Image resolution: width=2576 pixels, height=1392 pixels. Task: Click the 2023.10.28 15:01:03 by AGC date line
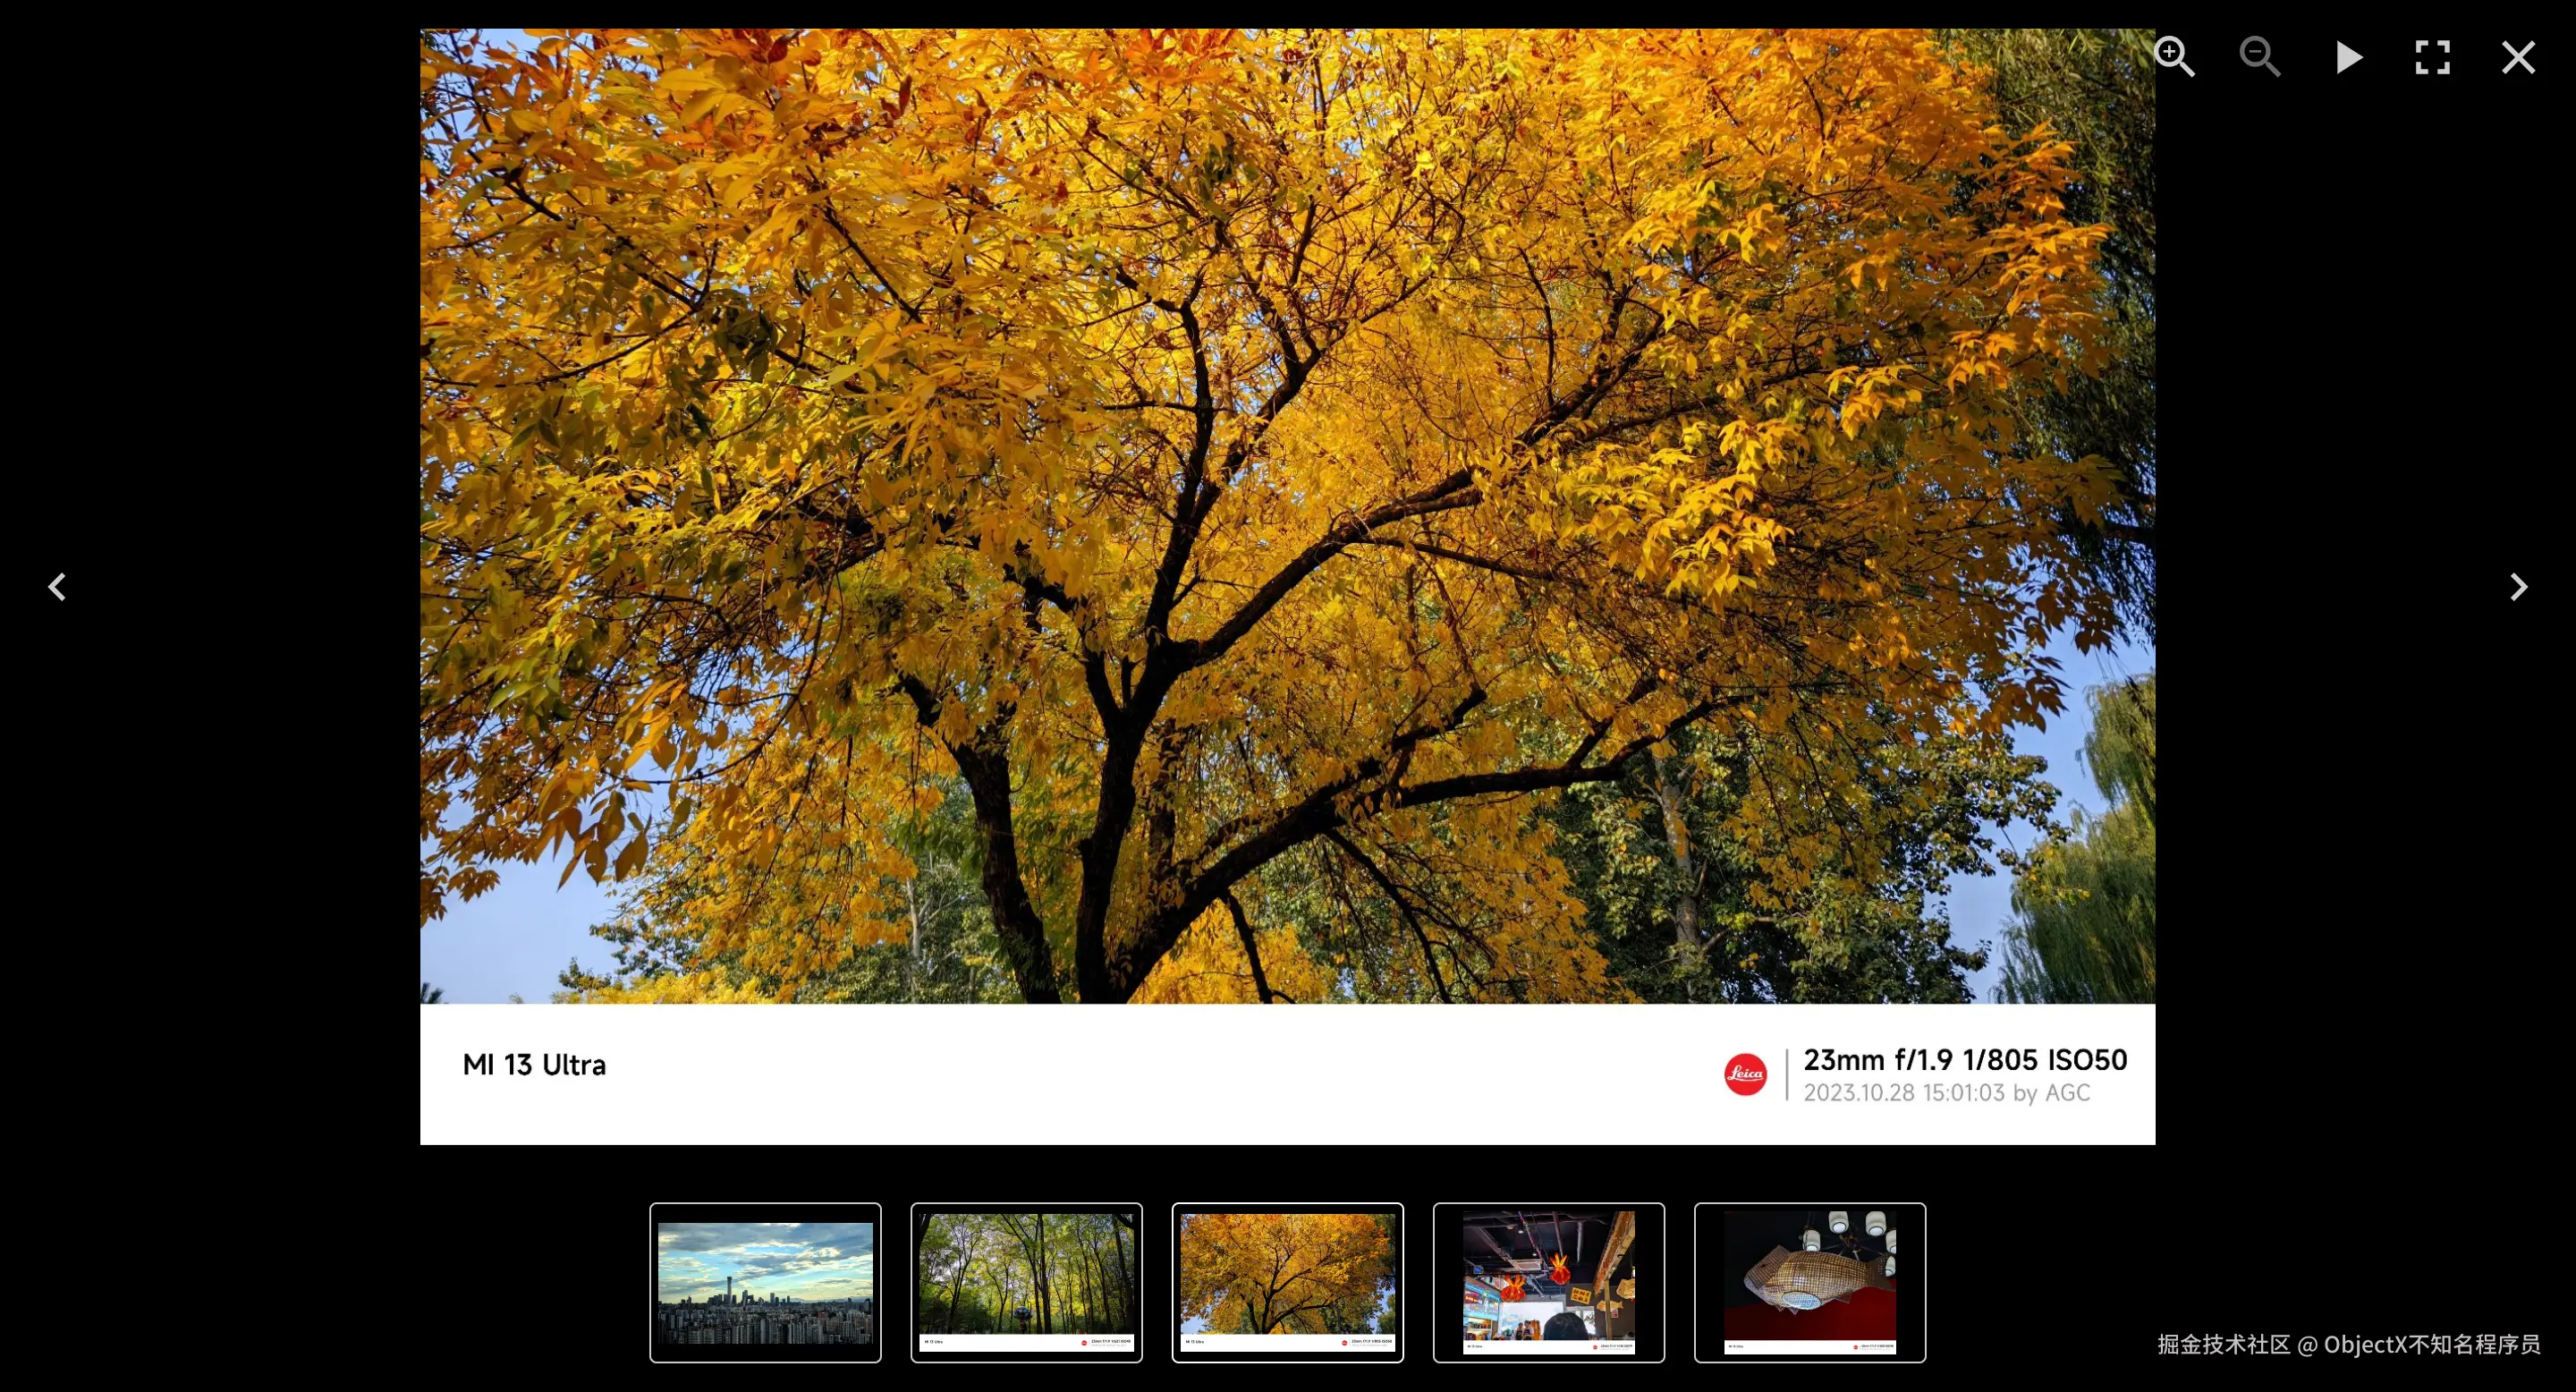coord(1946,1093)
